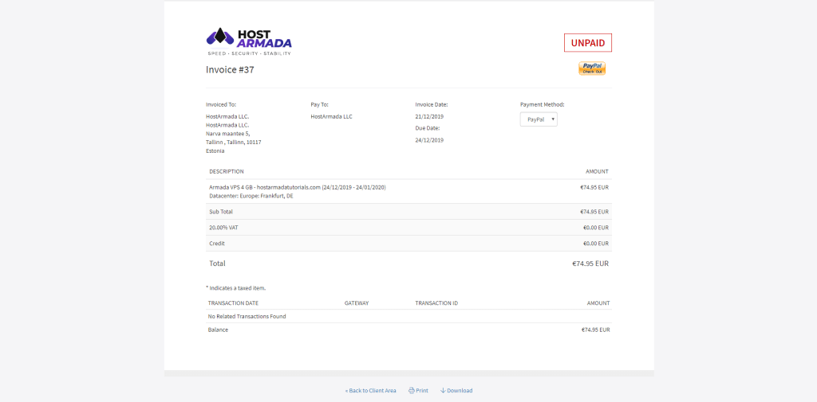
Task: Click "* Indicates a taxed item." note
Action: coord(235,287)
